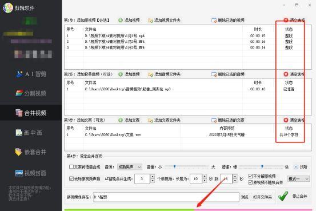Click the 试听 button text
This screenshot has width=316, height=211.
click(x=303, y=167)
